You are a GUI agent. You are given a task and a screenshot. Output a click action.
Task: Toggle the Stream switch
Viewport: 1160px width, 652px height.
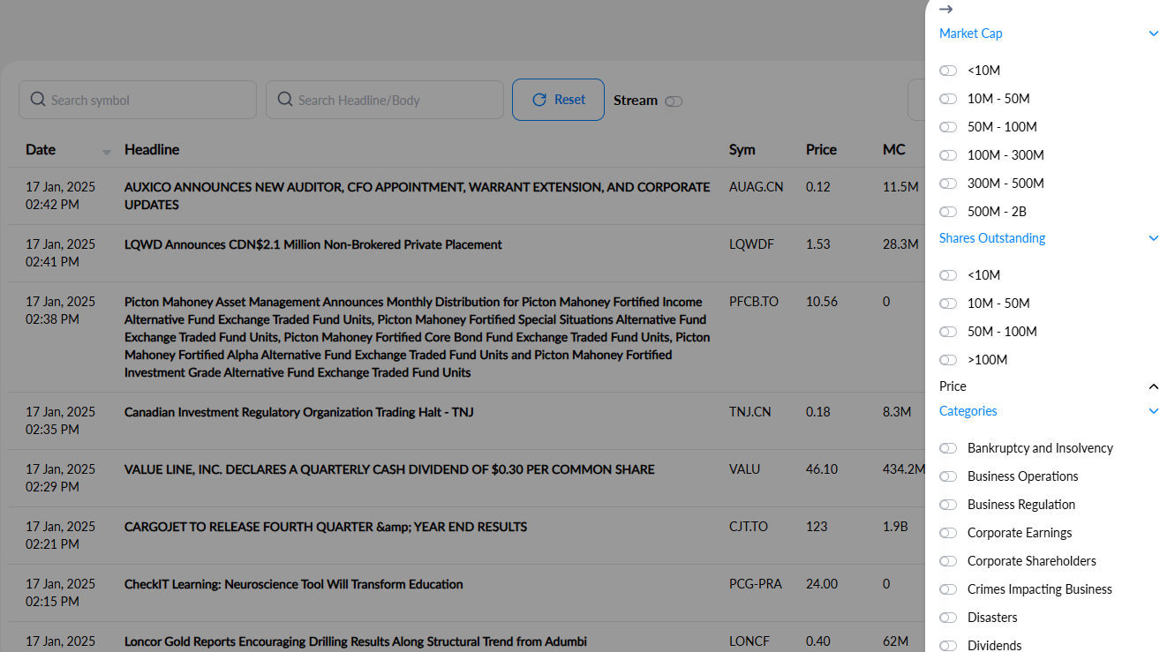tap(674, 101)
